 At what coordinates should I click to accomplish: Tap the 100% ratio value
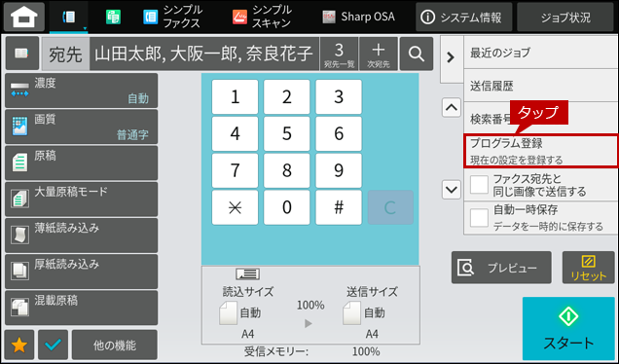click(310, 306)
